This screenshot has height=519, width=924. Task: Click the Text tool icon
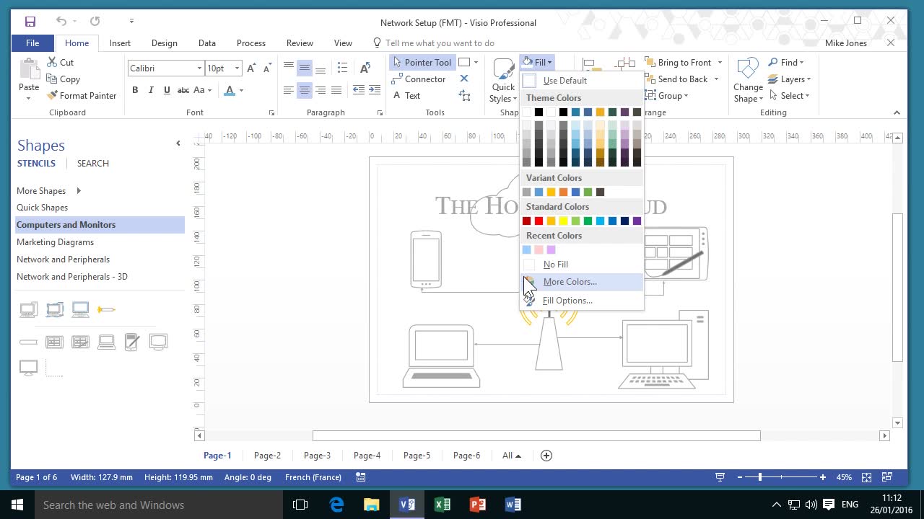[397, 96]
